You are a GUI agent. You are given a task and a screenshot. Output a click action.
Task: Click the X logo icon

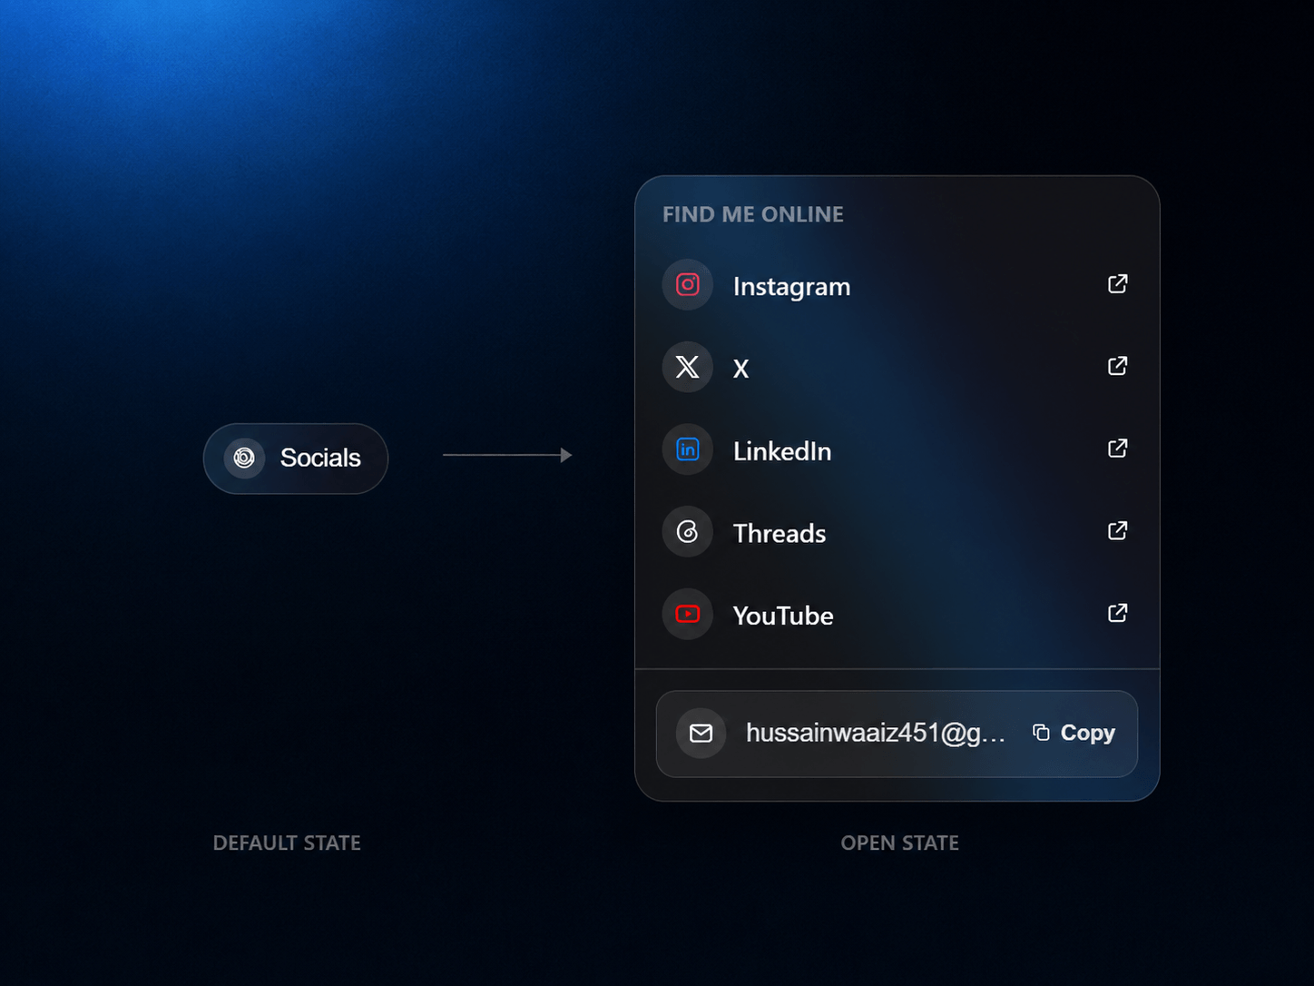tap(688, 367)
